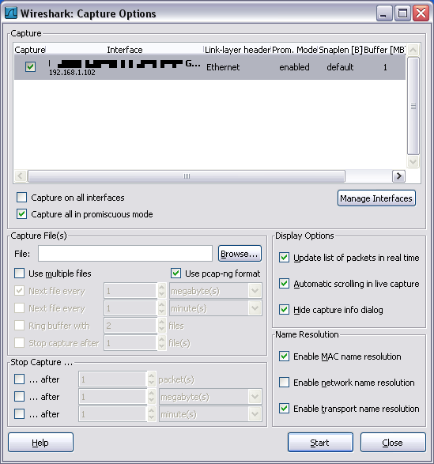Open stop-after minute(s) unit dropdown
Screen dimensions: 434x464
(210, 414)
